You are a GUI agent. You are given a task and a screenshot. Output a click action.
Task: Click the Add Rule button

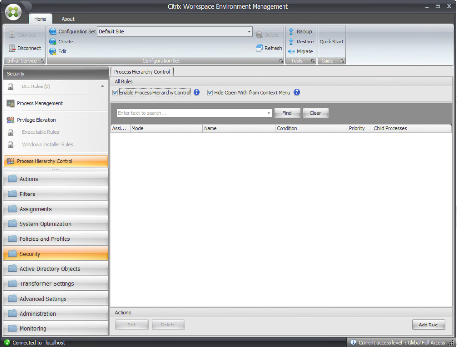[x=428, y=325]
